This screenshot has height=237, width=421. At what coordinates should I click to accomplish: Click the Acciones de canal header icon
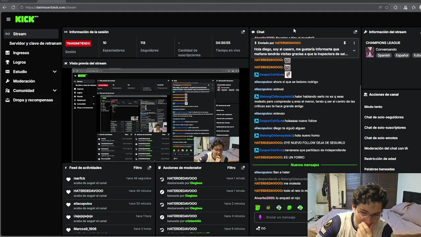click(x=365, y=94)
